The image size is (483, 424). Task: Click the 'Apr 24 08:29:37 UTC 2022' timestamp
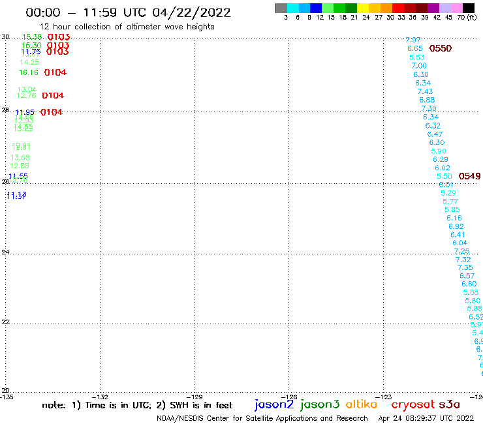[x=426, y=418]
